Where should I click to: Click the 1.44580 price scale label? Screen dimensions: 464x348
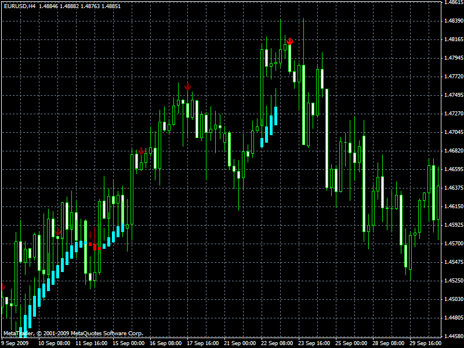click(x=454, y=336)
